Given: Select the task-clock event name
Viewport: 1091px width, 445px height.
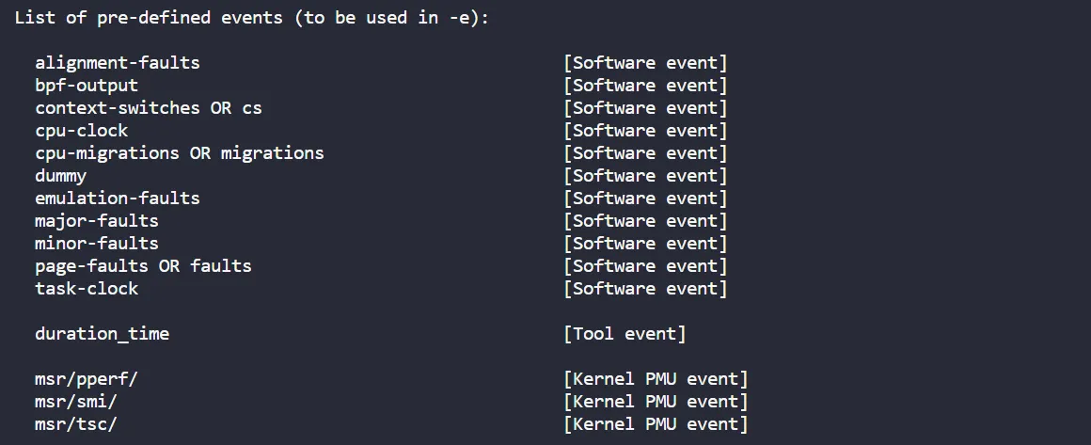Looking at the screenshot, I should (x=87, y=289).
